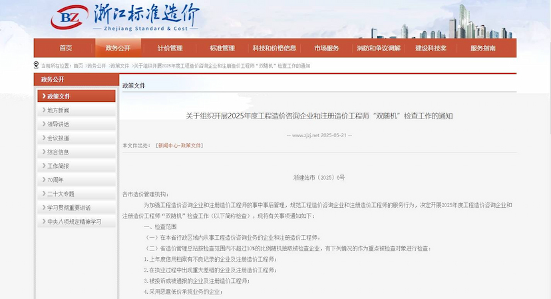Open the 计价管理 navigation menu
The height and width of the screenshot is (299, 551).
pos(170,48)
